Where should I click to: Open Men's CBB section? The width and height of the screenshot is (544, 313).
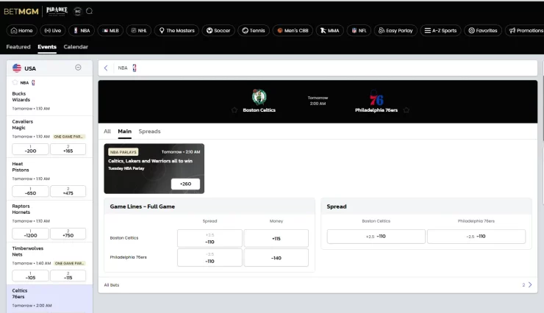(x=293, y=31)
